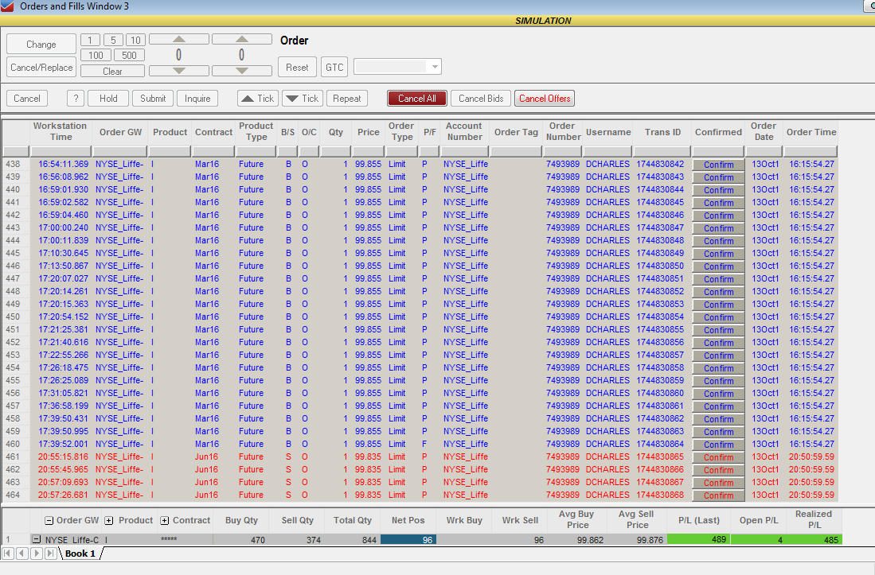875x575 pixels.
Task: Put the order on Hold
Action: click(x=108, y=99)
